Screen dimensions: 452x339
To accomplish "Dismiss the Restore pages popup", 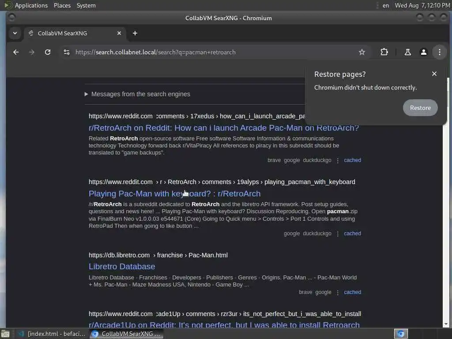I will [434, 74].
